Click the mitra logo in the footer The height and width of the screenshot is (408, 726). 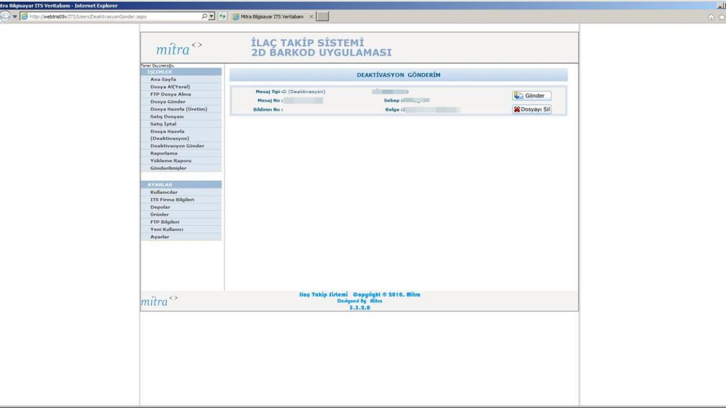click(x=159, y=301)
